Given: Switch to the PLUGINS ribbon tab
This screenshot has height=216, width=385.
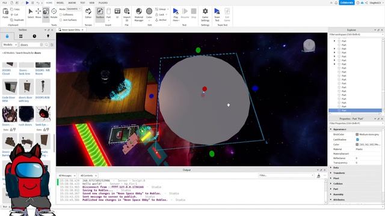Looking at the screenshot, I should coord(103,2).
